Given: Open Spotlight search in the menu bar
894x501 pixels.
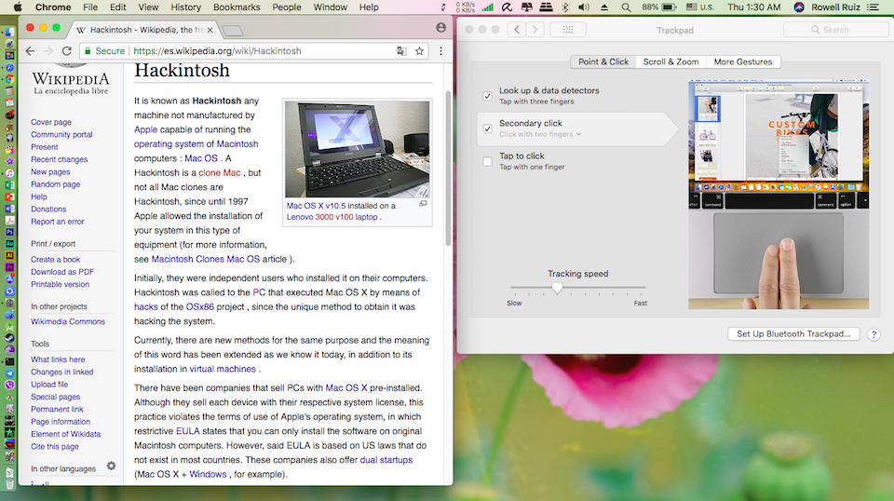Looking at the screenshot, I should coord(626,7).
